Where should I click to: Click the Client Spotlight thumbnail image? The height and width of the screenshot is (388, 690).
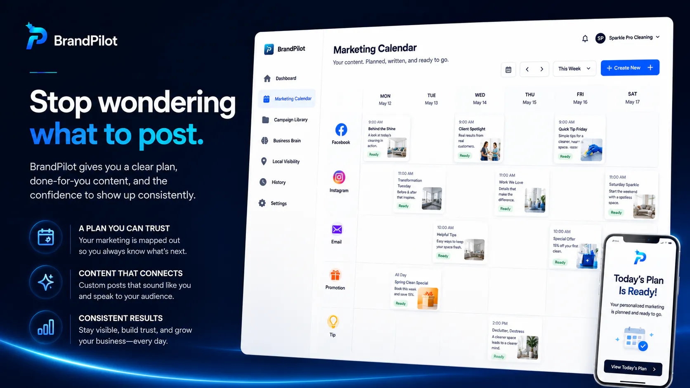click(491, 149)
